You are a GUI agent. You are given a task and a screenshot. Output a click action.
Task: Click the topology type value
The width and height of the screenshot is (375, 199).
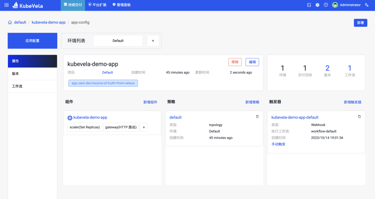pyautogui.click(x=216, y=125)
